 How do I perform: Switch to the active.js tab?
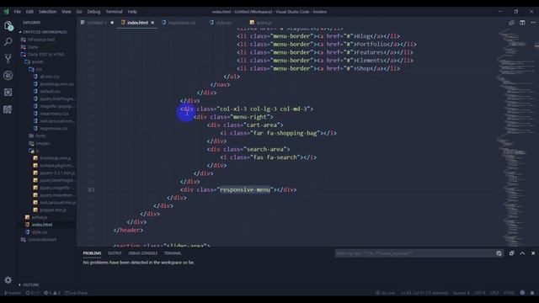[x=264, y=23]
